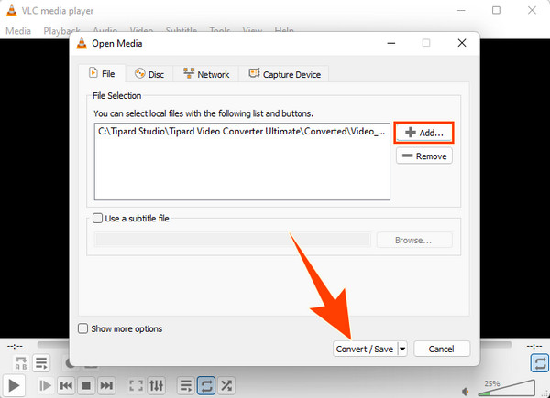The image size is (550, 398).
Task: Mute audio via the speaker icon
Action: coord(466,391)
